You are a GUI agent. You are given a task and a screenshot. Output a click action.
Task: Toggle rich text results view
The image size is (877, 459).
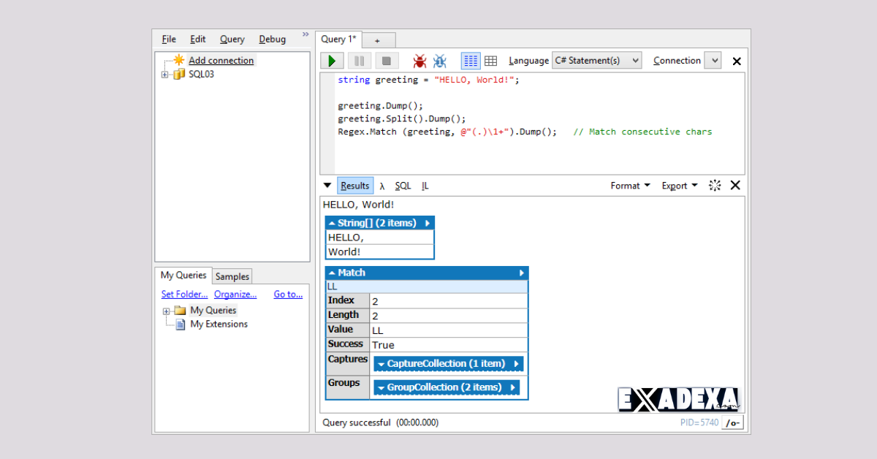pos(471,61)
